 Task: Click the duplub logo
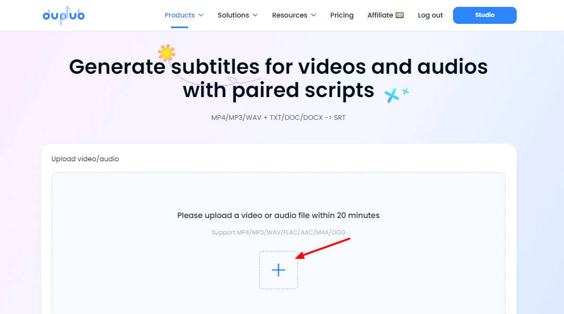point(64,15)
